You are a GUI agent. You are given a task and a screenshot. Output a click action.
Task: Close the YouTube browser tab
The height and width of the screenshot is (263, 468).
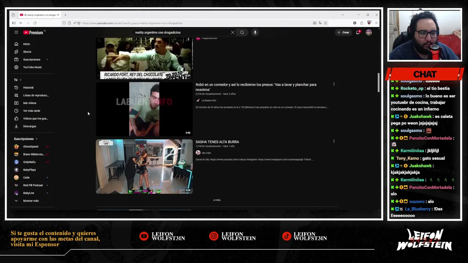pos(58,15)
